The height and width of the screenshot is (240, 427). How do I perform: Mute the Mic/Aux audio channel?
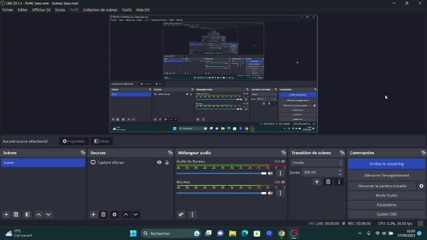[270, 193]
